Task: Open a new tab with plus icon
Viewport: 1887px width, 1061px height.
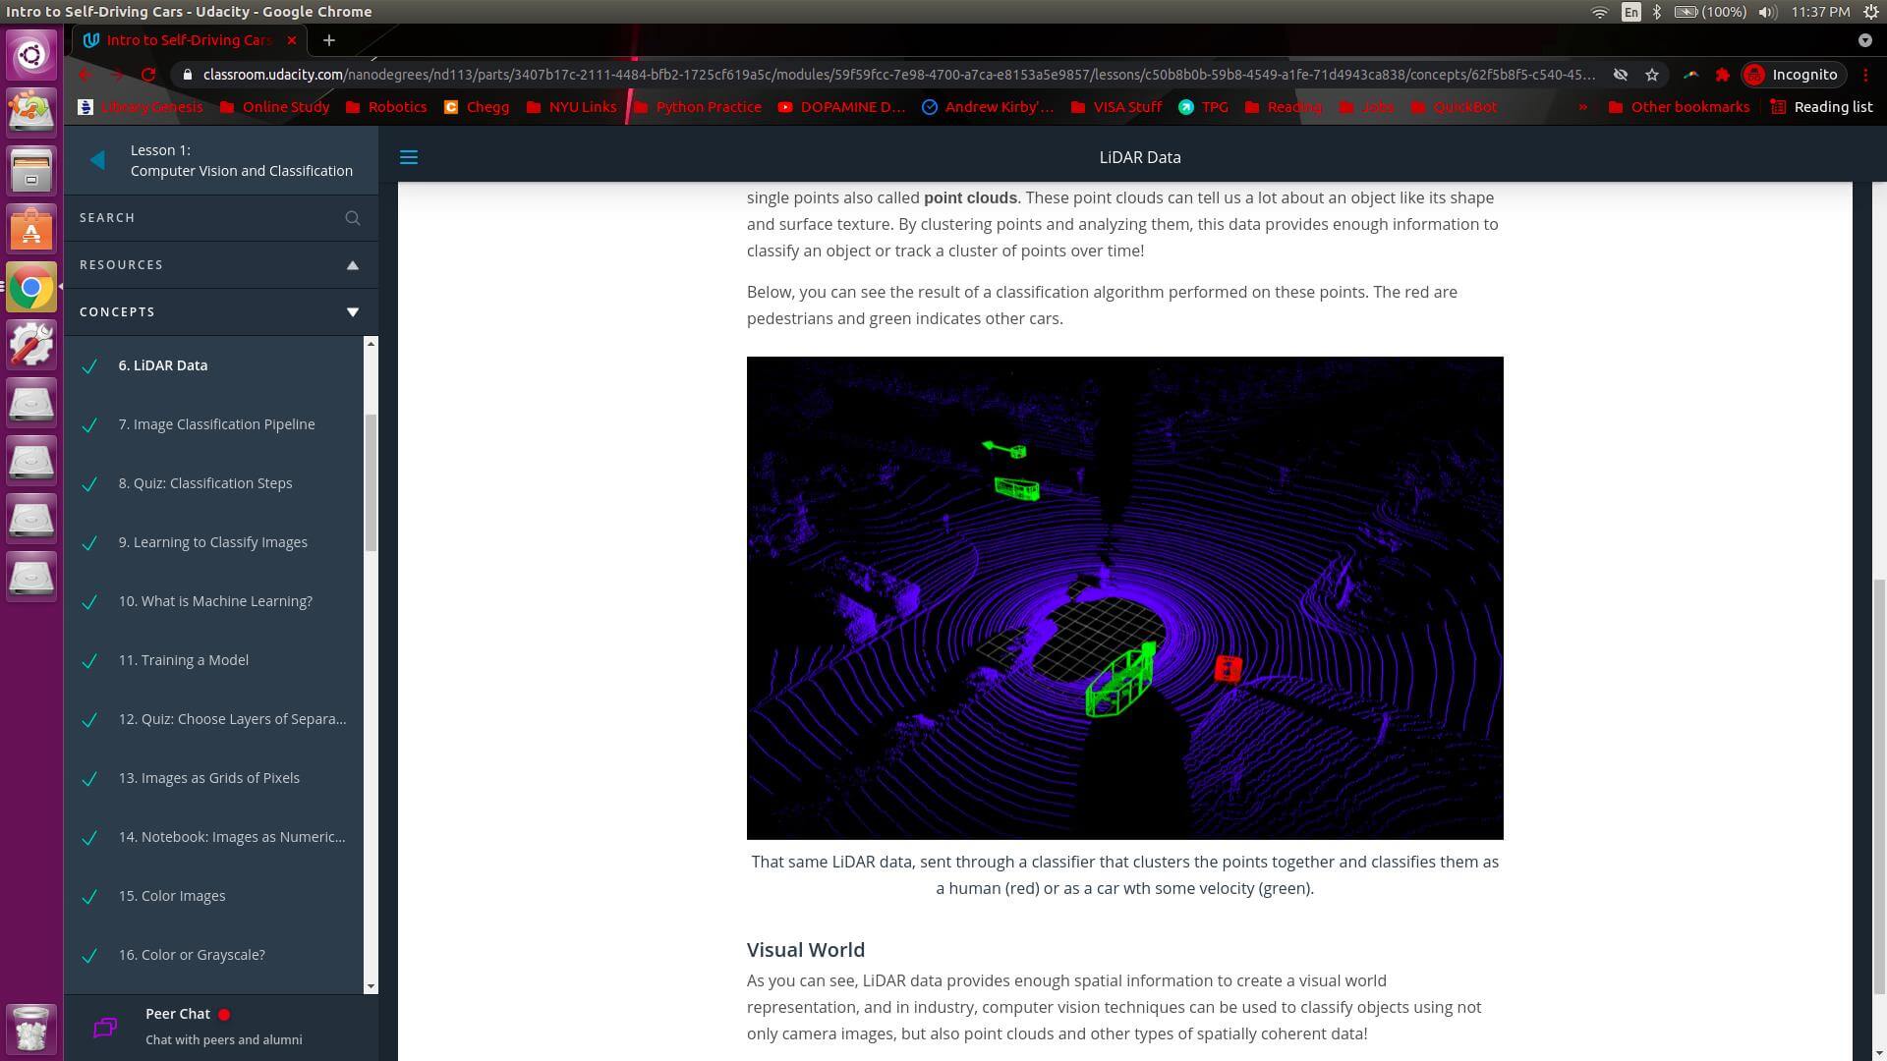Action: pyautogui.click(x=329, y=40)
